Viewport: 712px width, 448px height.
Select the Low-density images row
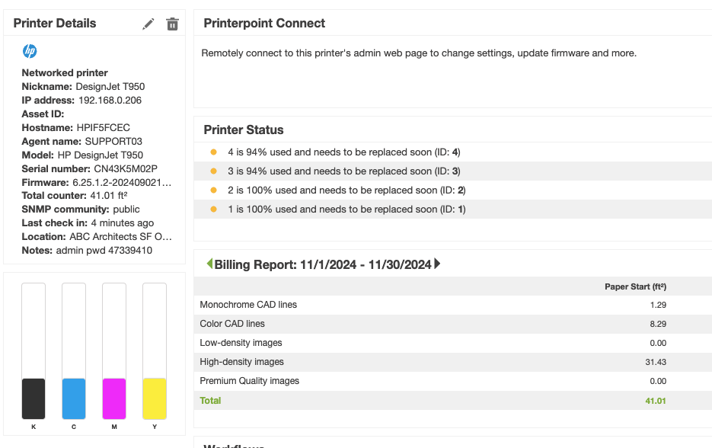(x=453, y=343)
